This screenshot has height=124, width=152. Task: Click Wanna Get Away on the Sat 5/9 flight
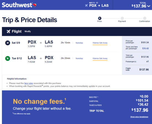click(x=100, y=43)
